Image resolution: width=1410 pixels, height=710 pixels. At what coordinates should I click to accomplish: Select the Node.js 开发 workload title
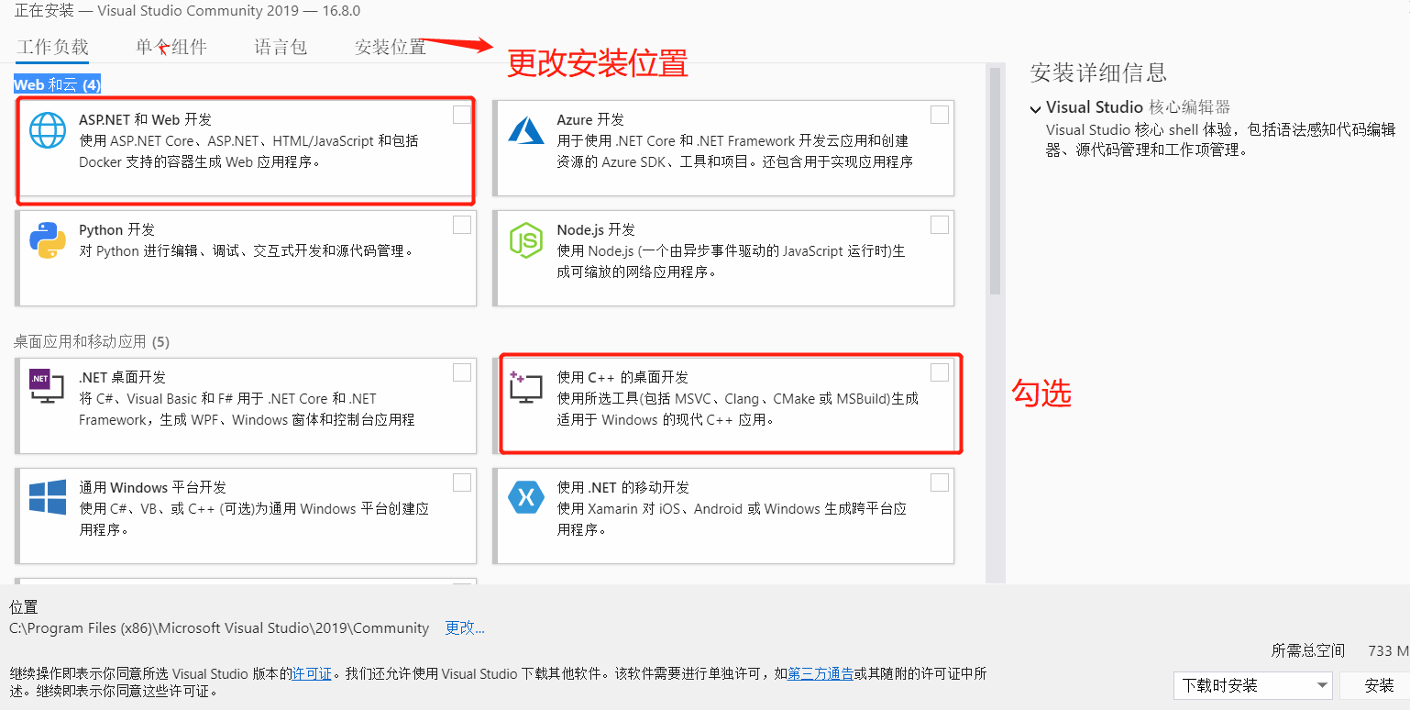click(596, 229)
